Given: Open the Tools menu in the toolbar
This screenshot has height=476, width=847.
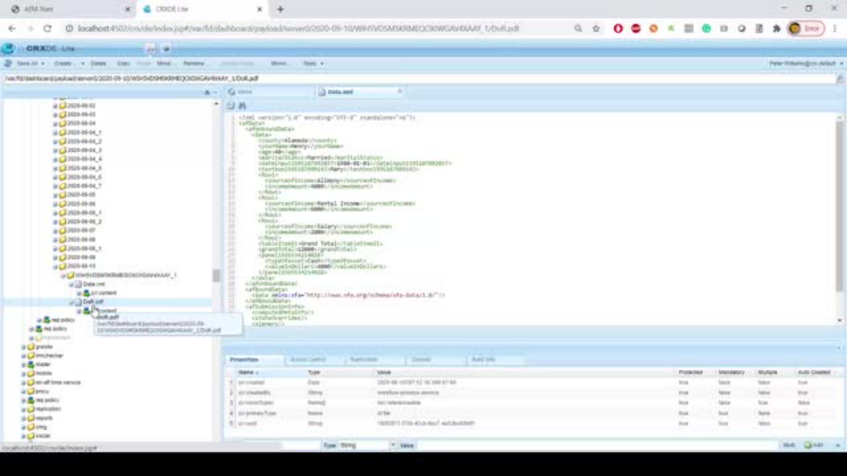Looking at the screenshot, I should pos(314,63).
